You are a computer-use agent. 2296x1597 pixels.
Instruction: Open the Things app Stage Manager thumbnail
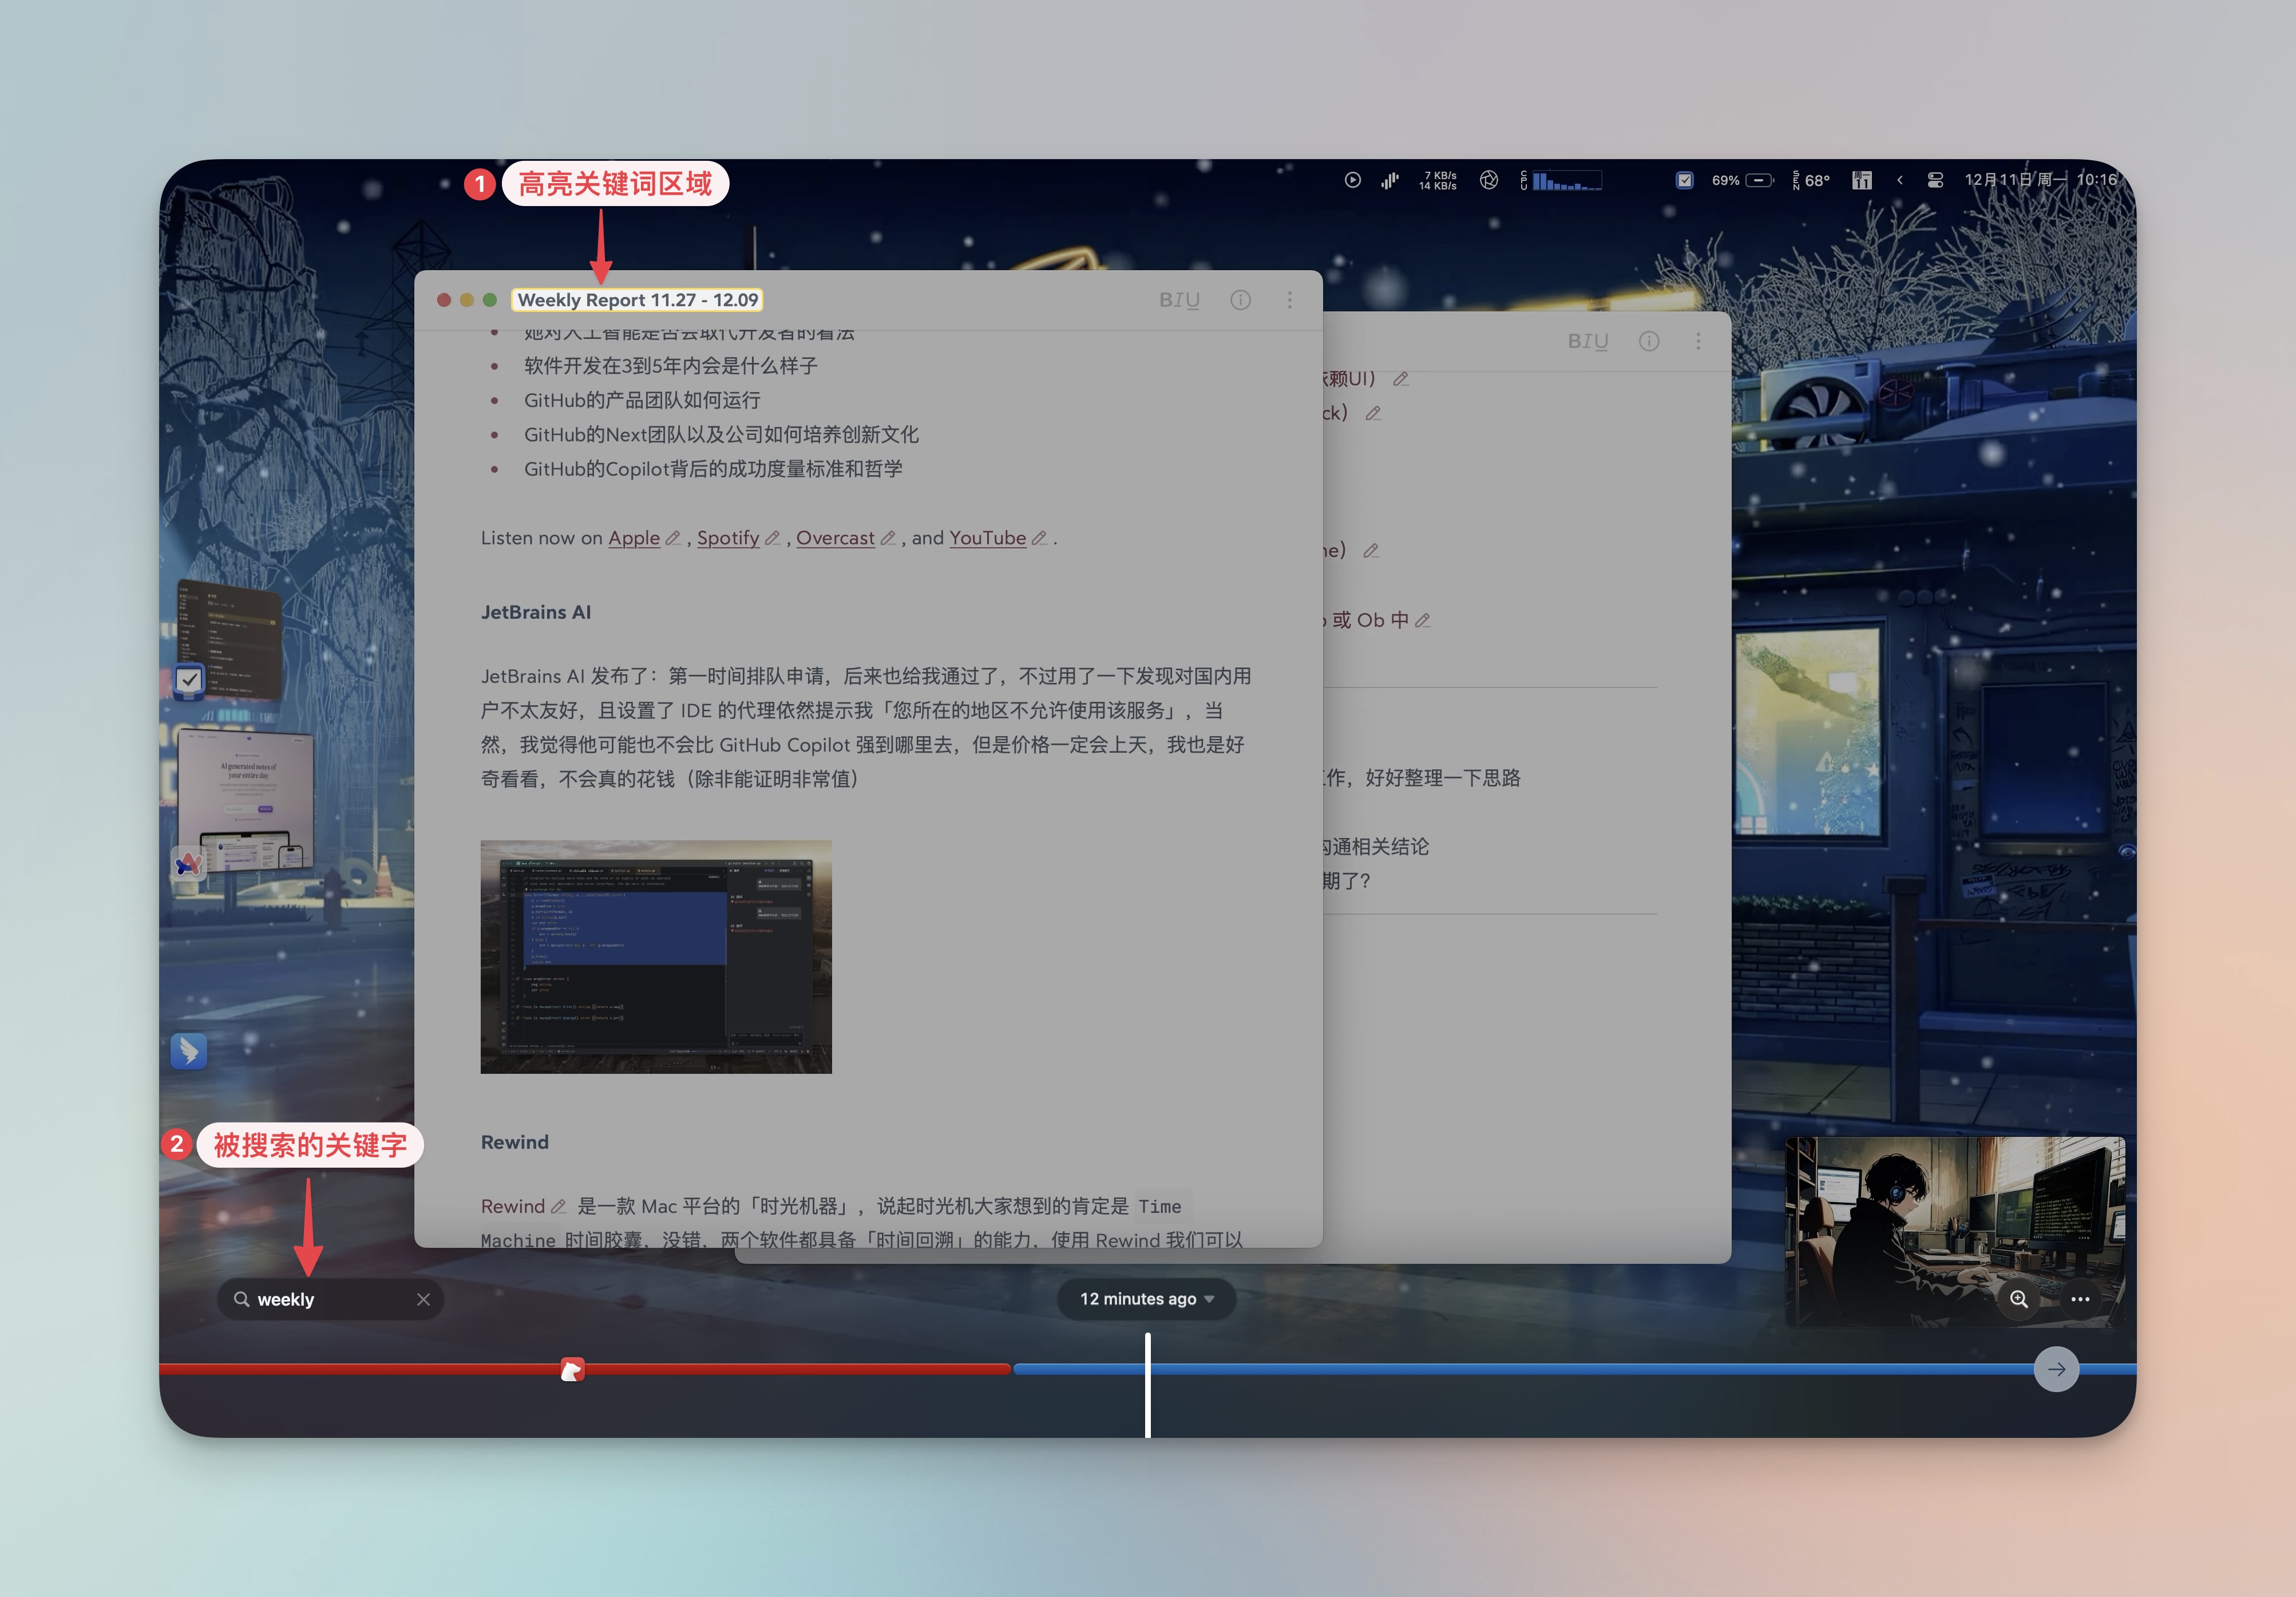[x=230, y=638]
